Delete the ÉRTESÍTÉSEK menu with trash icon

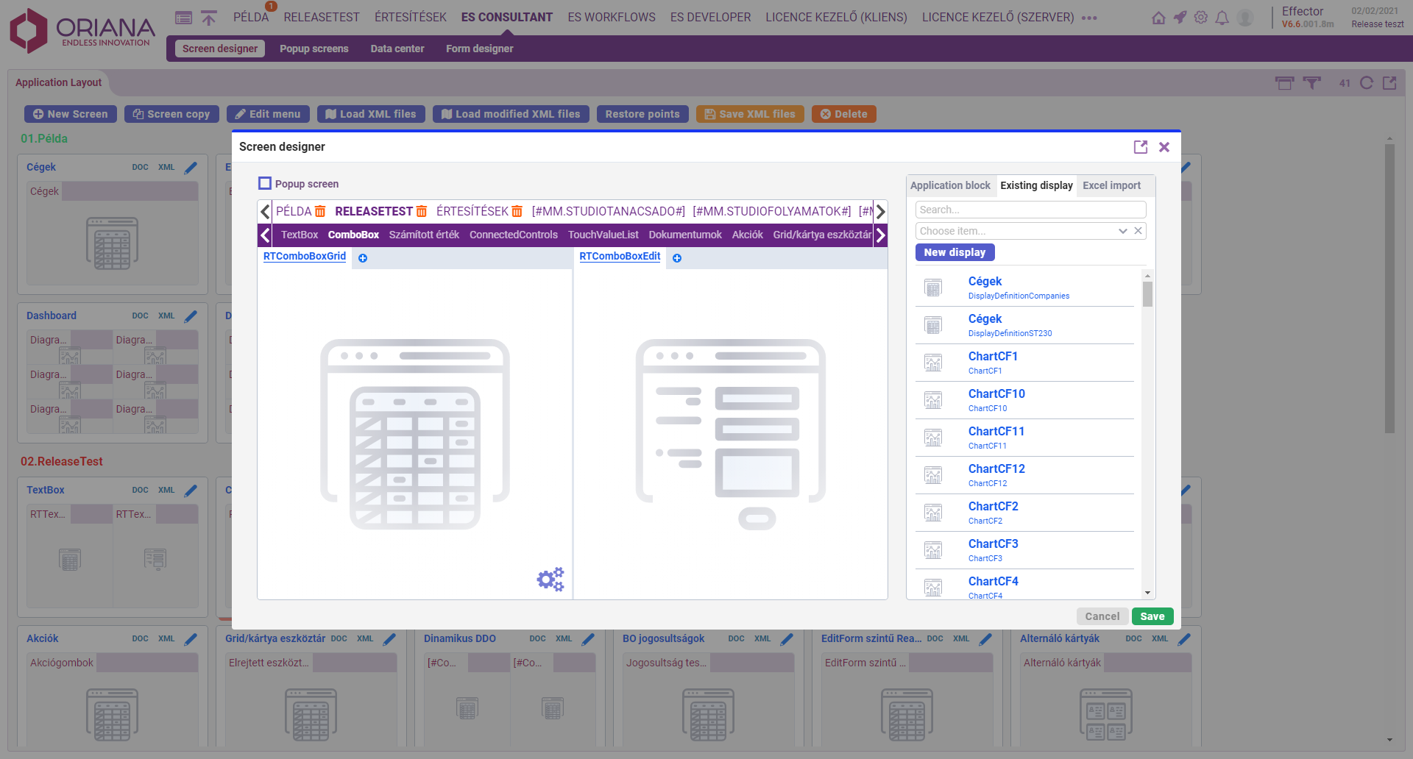click(517, 212)
